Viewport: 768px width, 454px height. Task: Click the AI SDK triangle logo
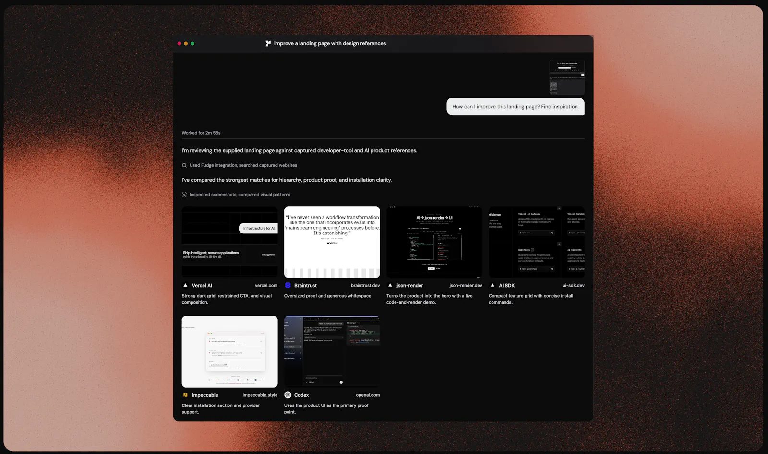coord(492,285)
